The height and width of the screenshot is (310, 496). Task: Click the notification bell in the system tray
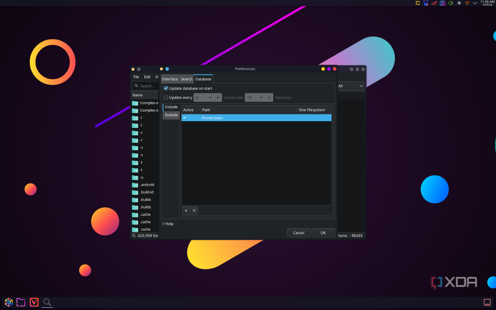(x=417, y=3)
